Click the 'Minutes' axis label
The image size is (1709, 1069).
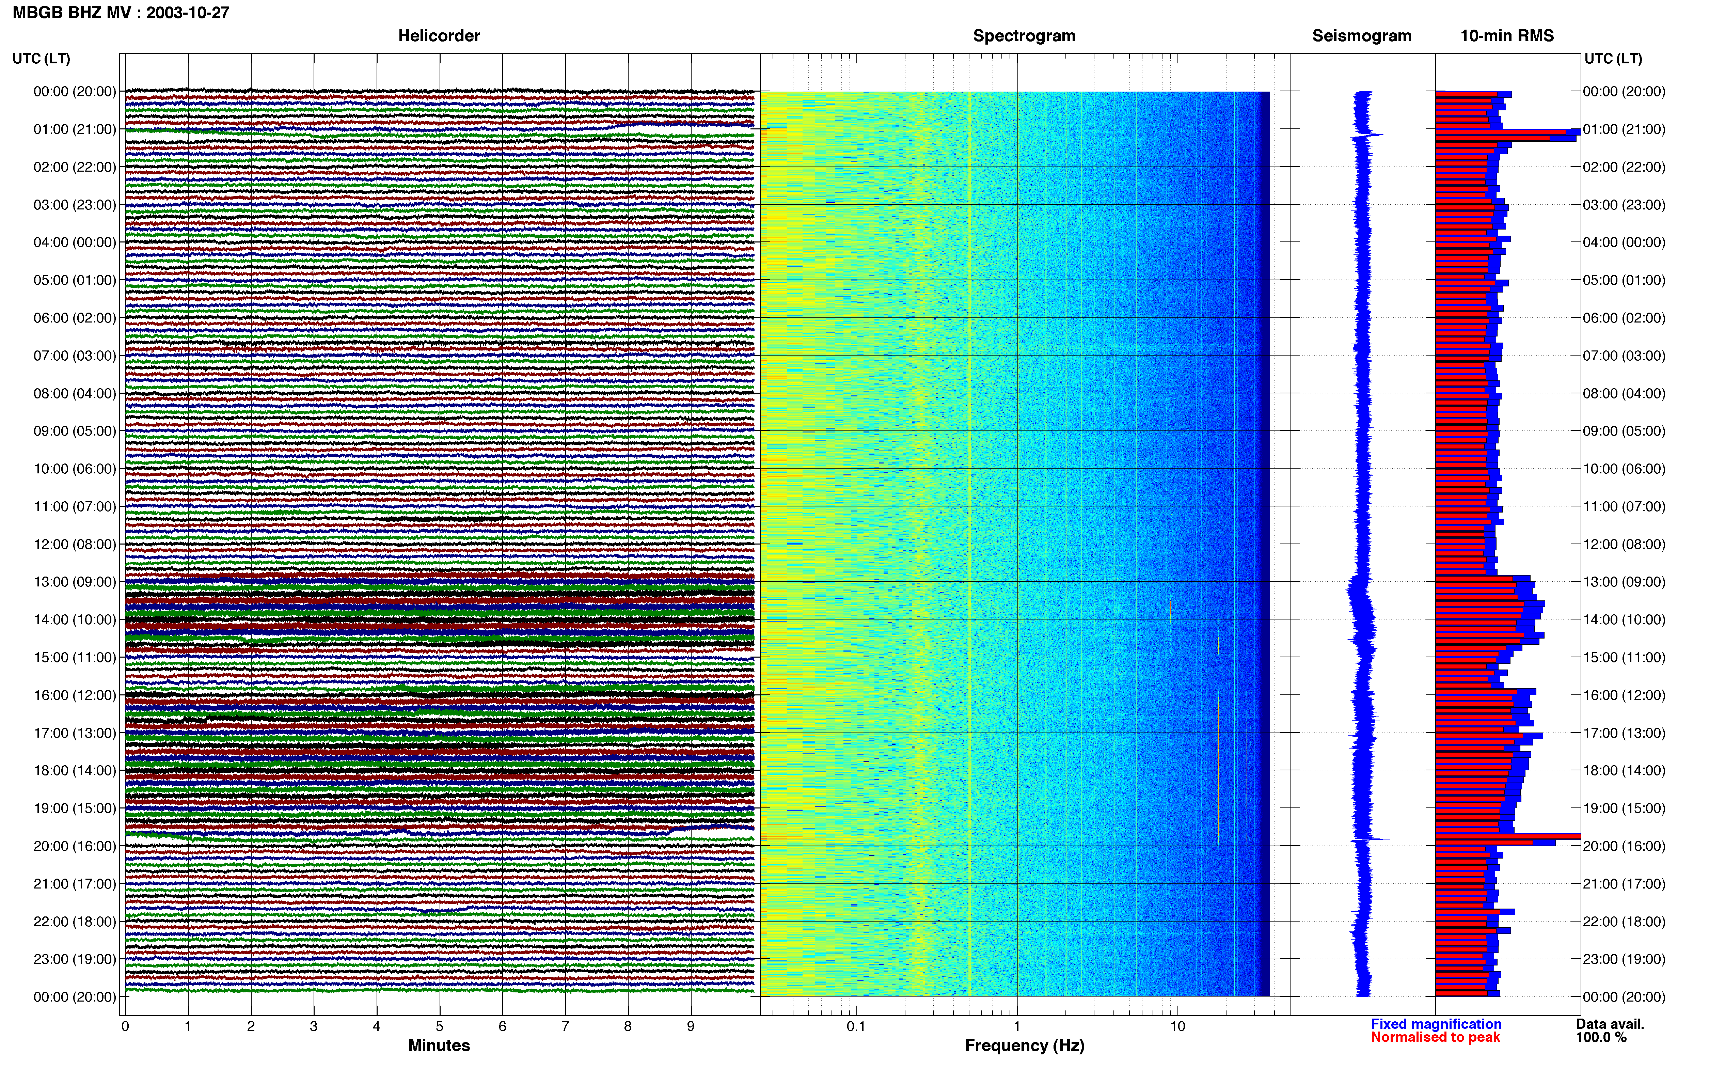pos(439,1045)
